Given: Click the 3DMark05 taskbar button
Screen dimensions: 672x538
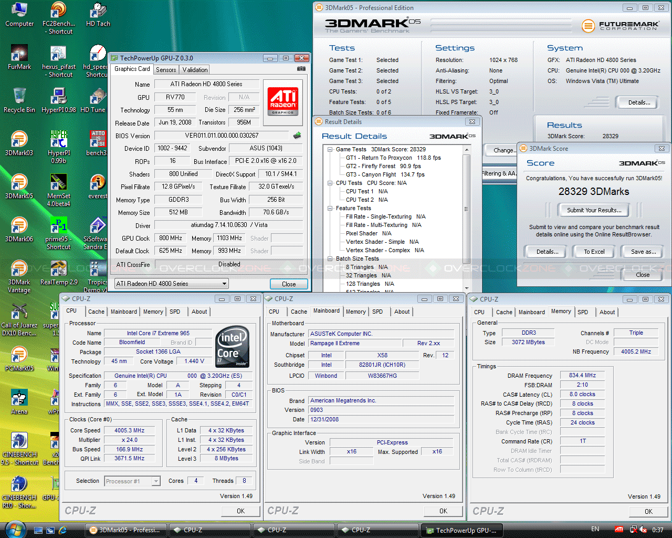Looking at the screenshot, I should pyautogui.click(x=125, y=530).
